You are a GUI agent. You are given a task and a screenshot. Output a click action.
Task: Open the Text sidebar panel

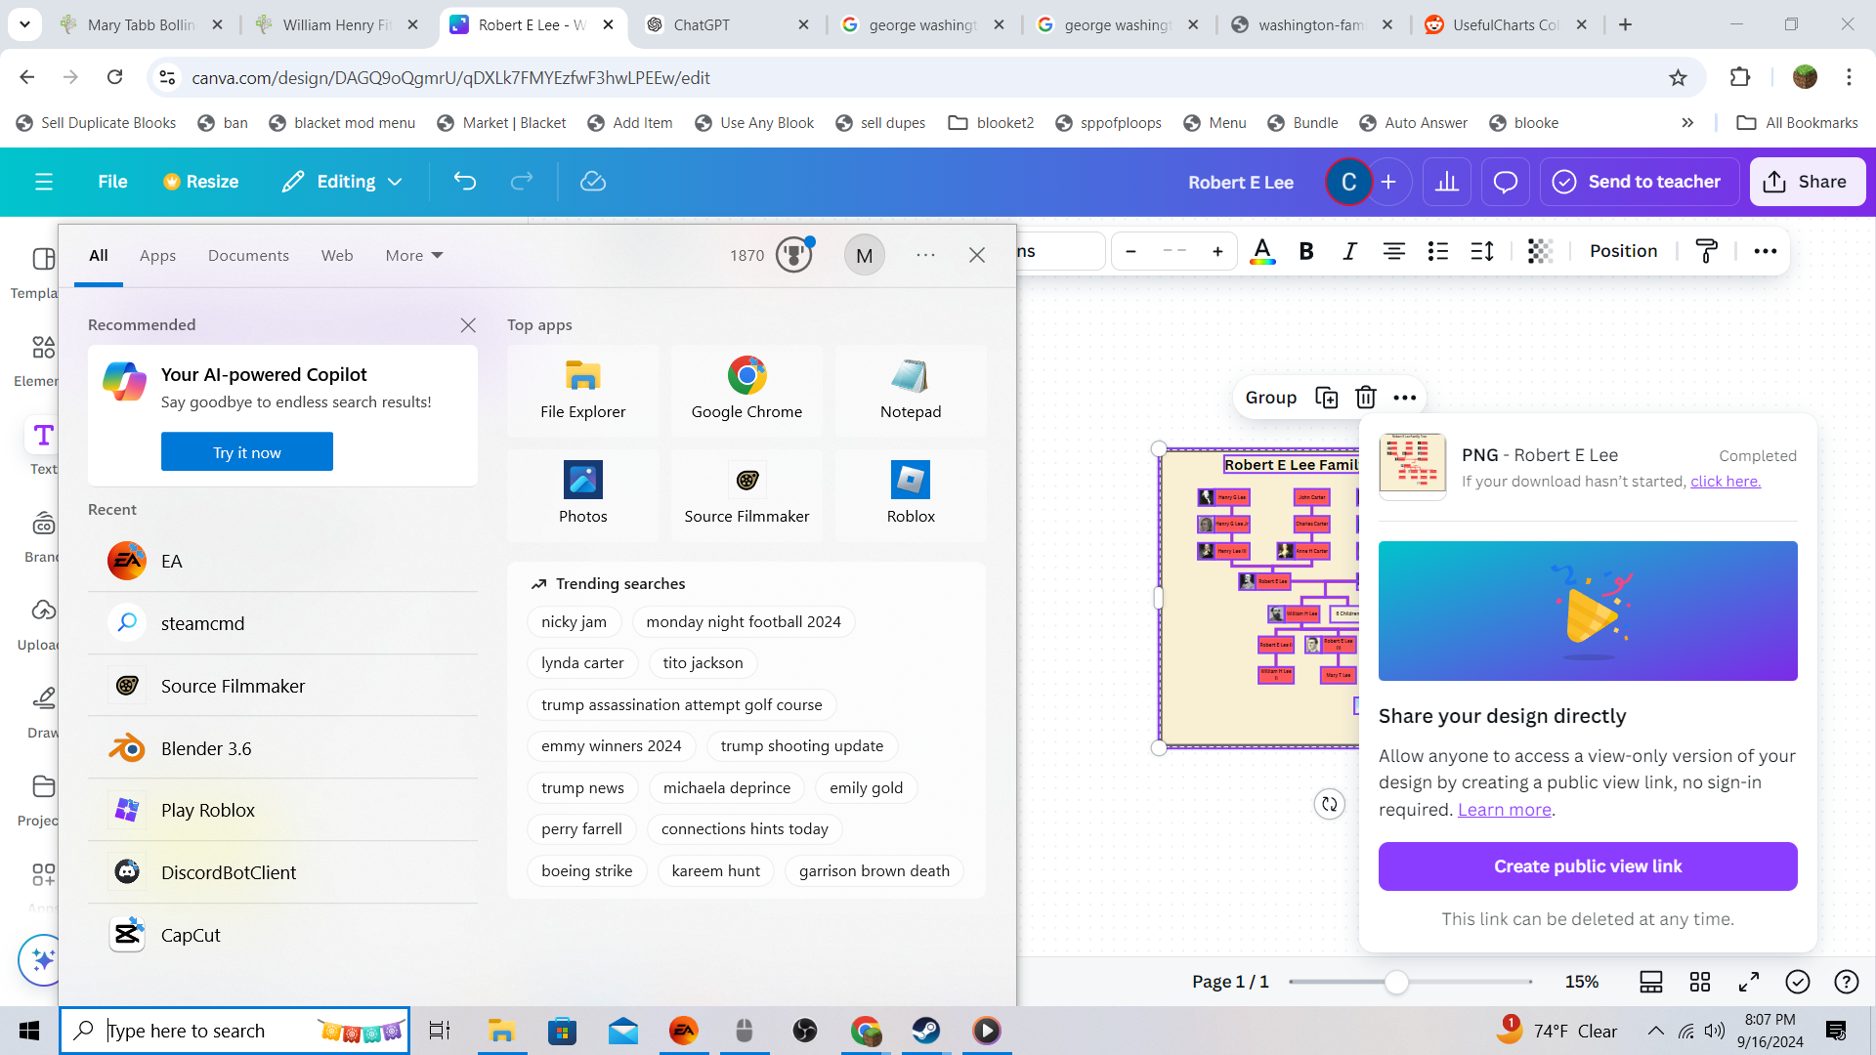pos(44,446)
